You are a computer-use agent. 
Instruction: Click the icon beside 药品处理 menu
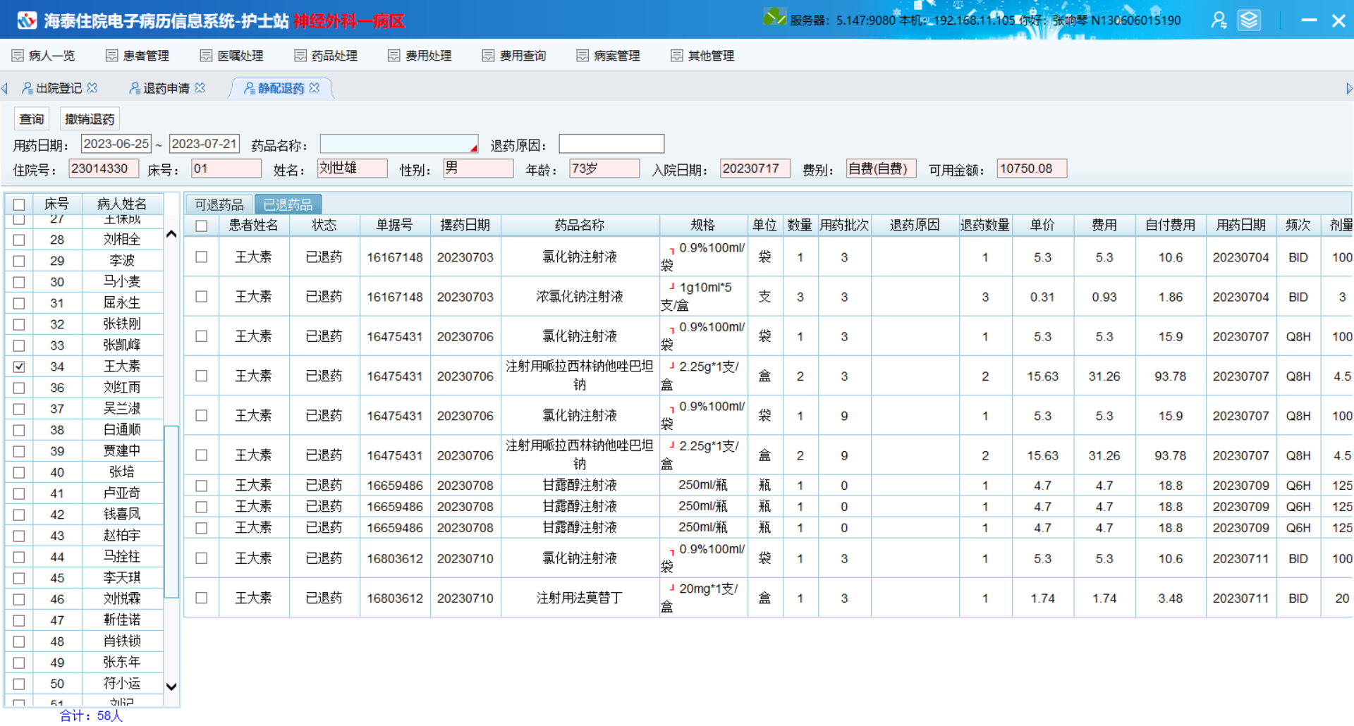[x=300, y=56]
